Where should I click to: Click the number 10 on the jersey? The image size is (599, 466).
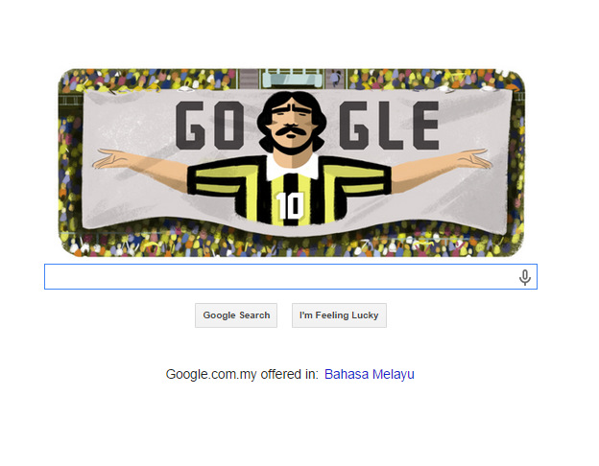290,205
